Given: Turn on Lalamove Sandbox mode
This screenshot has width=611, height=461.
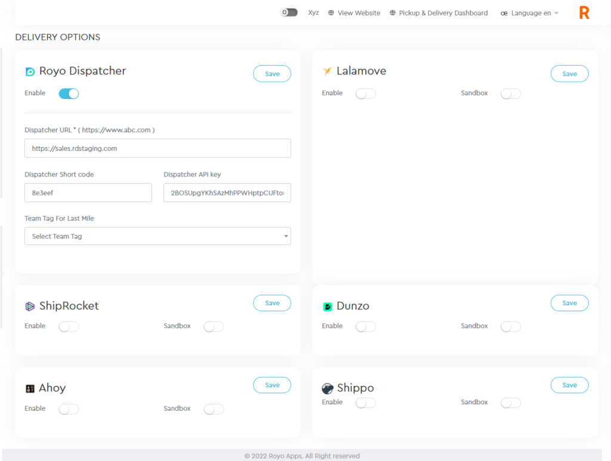Looking at the screenshot, I should pos(511,94).
